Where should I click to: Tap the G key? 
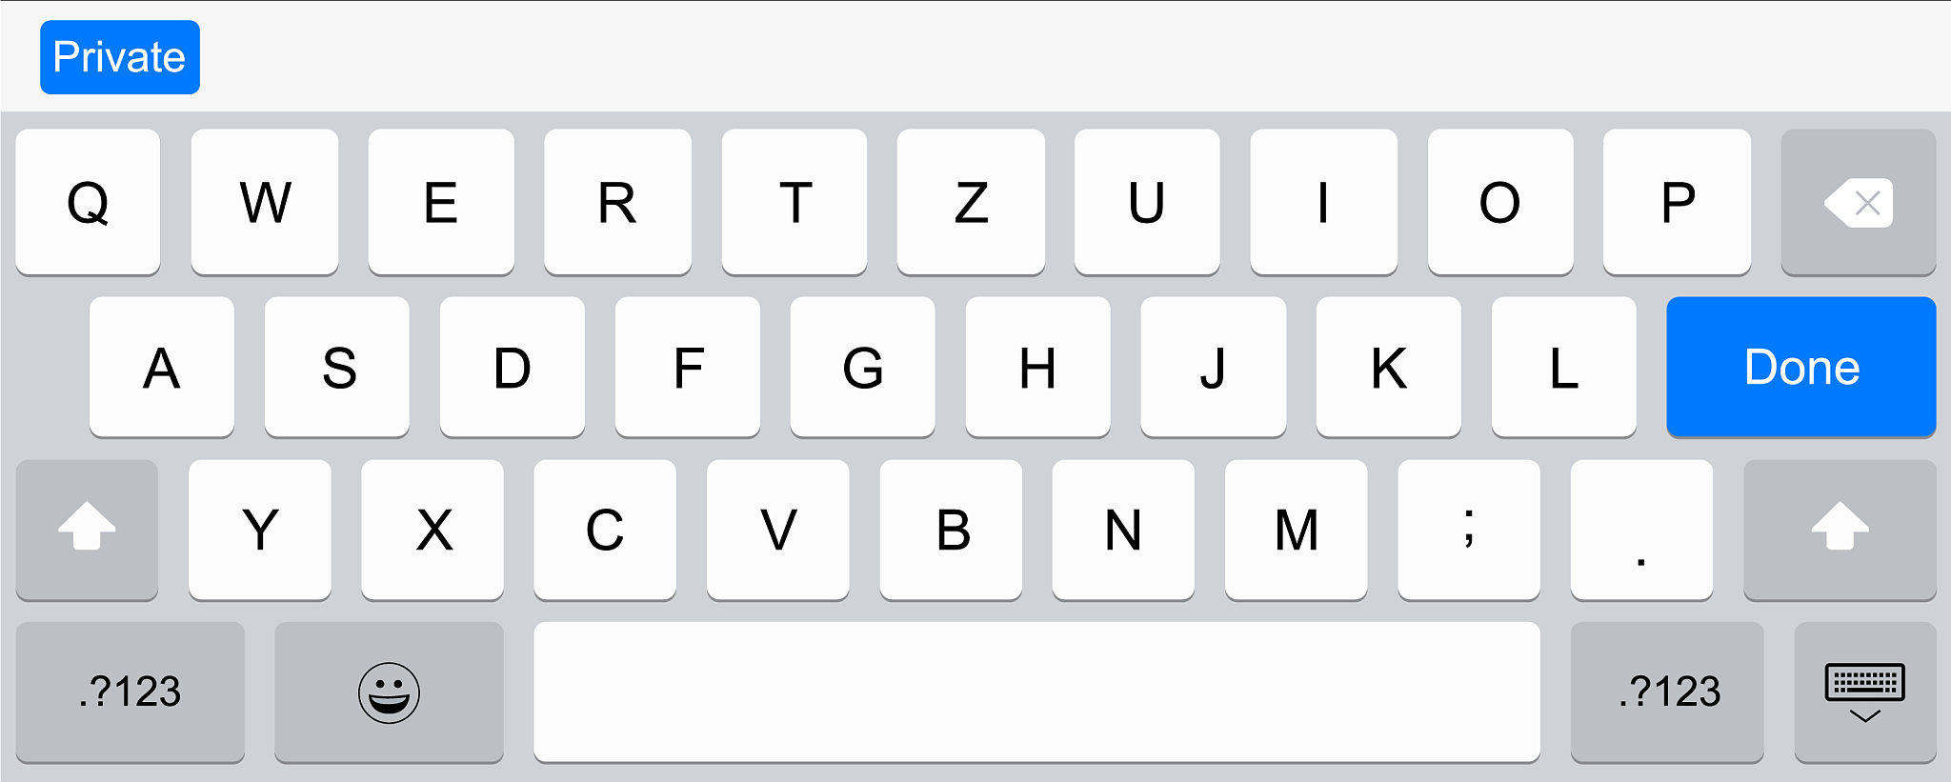point(862,367)
